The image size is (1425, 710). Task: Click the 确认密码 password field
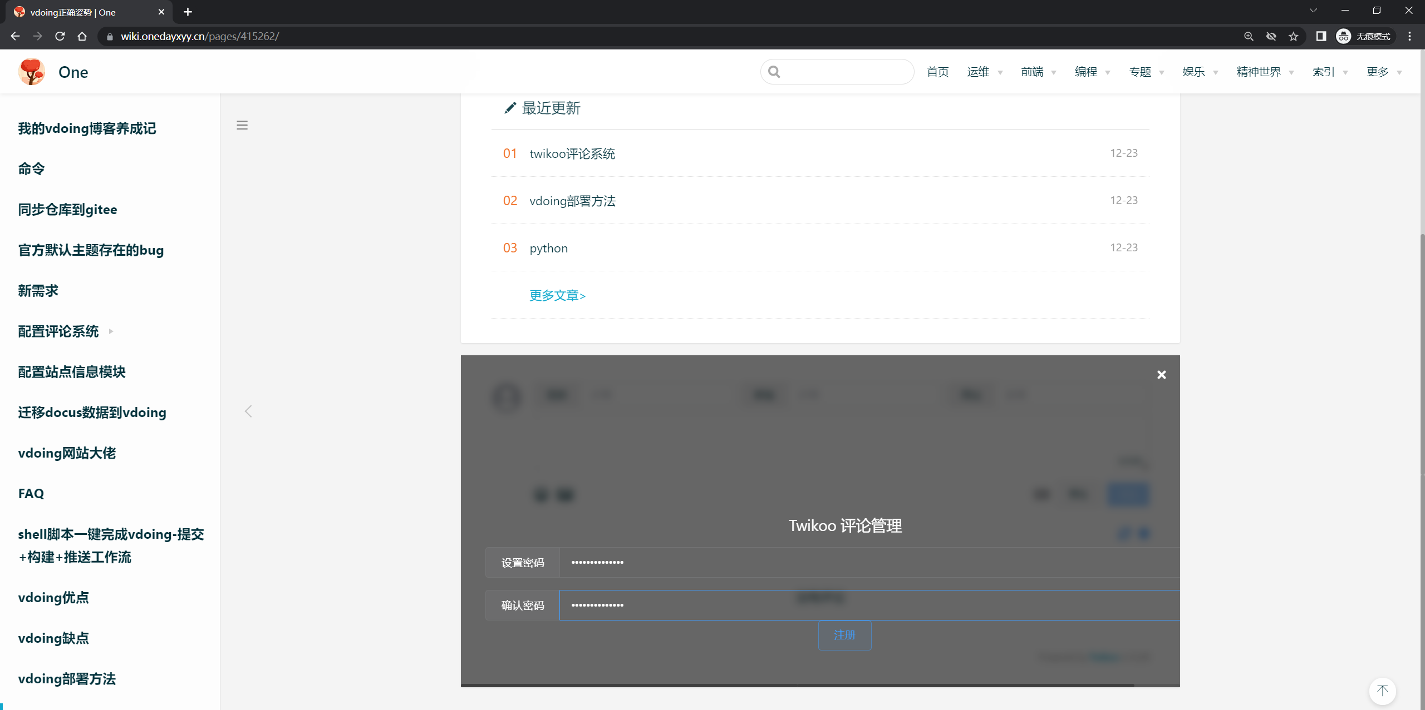[x=869, y=605]
